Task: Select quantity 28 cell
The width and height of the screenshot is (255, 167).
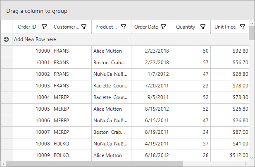Action: tap(191, 155)
